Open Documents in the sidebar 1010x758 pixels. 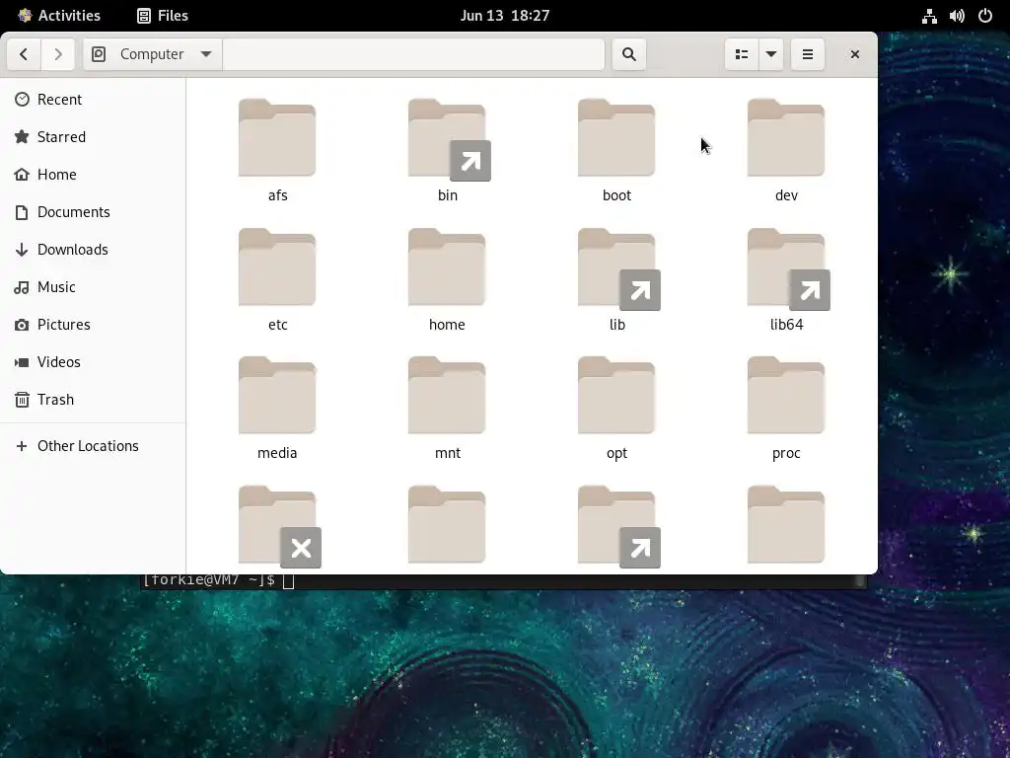click(x=93, y=212)
